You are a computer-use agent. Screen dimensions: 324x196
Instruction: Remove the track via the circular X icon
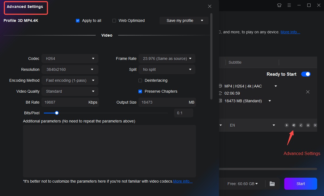315,125
